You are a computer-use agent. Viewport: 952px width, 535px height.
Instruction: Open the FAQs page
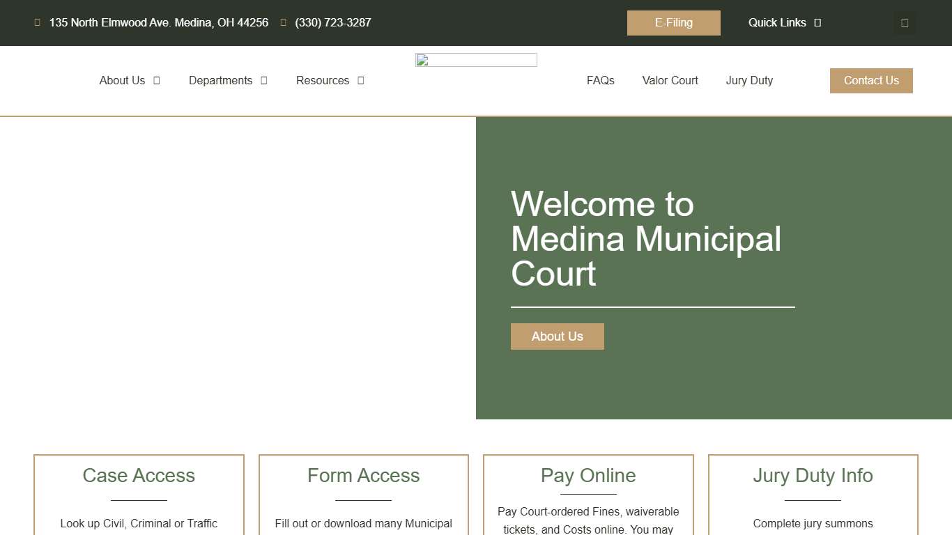600,80
